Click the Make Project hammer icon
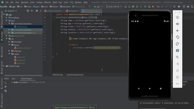The width and height of the screenshot is (194, 109). pos(90,7)
